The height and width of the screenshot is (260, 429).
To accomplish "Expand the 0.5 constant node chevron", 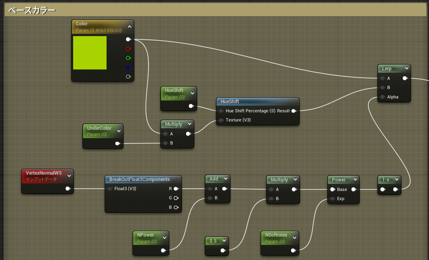I will [x=224, y=241].
